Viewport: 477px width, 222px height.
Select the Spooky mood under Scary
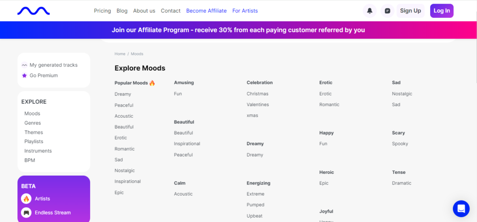(400, 144)
